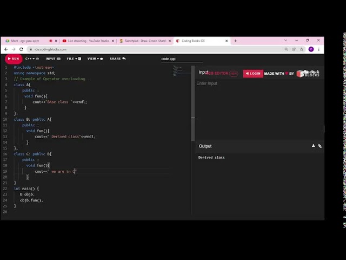Click 'int main() {' on line 22
The image size is (346, 260).
(x=26, y=188)
